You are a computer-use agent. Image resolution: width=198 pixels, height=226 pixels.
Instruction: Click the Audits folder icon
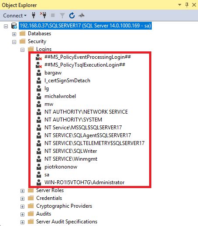tap(31, 214)
